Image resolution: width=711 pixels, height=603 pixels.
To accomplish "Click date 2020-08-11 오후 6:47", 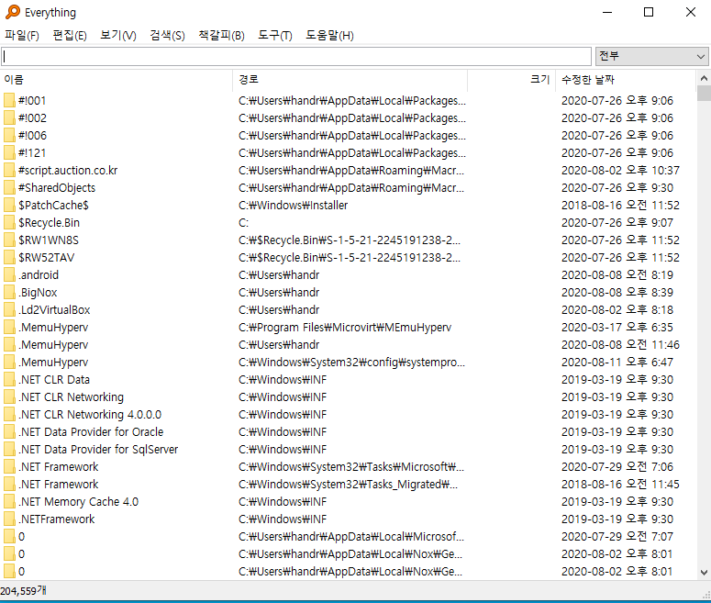I will (x=617, y=362).
